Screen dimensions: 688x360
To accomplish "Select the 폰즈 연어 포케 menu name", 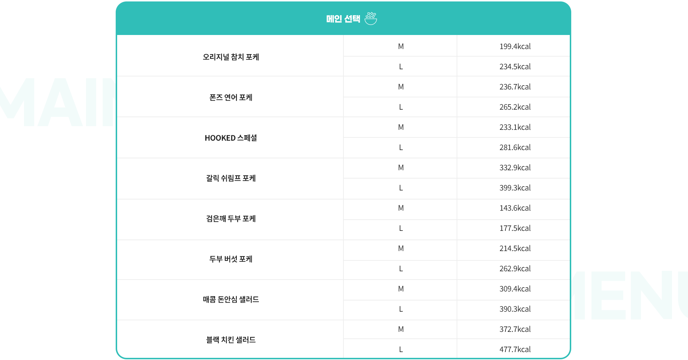I will click(x=231, y=97).
